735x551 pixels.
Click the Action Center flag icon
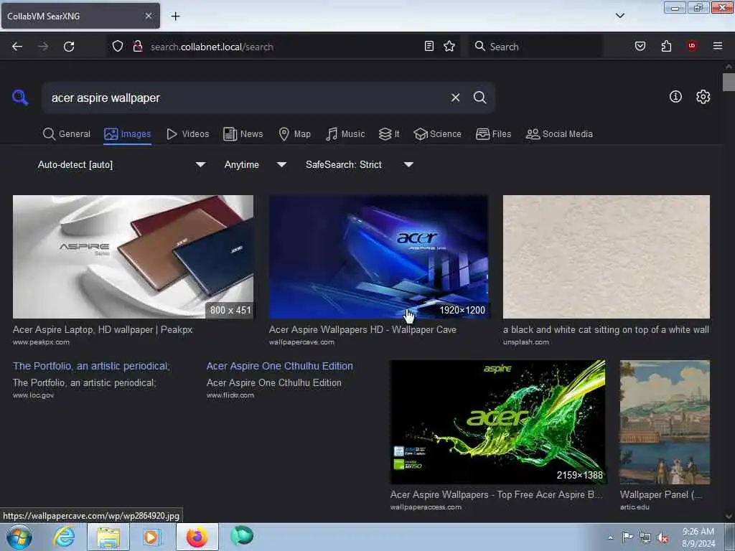click(x=627, y=537)
